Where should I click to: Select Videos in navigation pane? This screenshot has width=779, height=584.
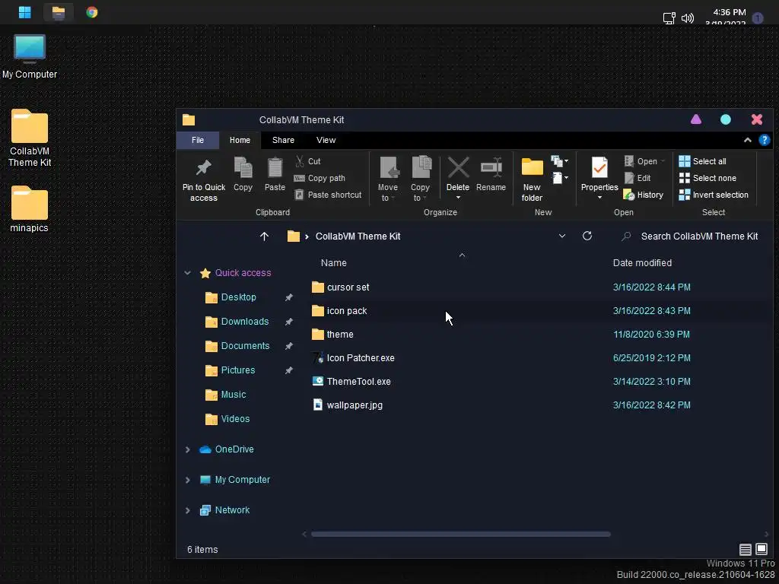click(x=236, y=419)
